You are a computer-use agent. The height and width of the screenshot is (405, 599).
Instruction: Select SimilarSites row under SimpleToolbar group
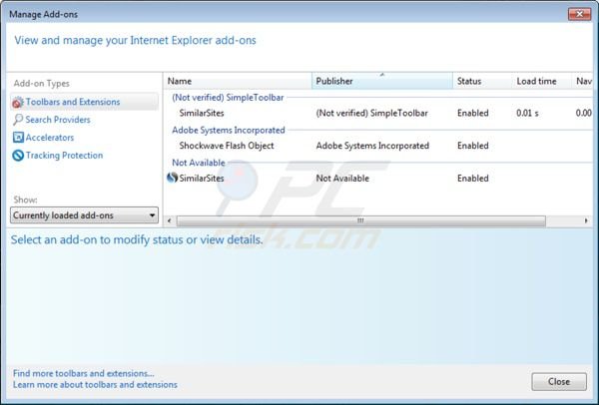click(x=378, y=113)
